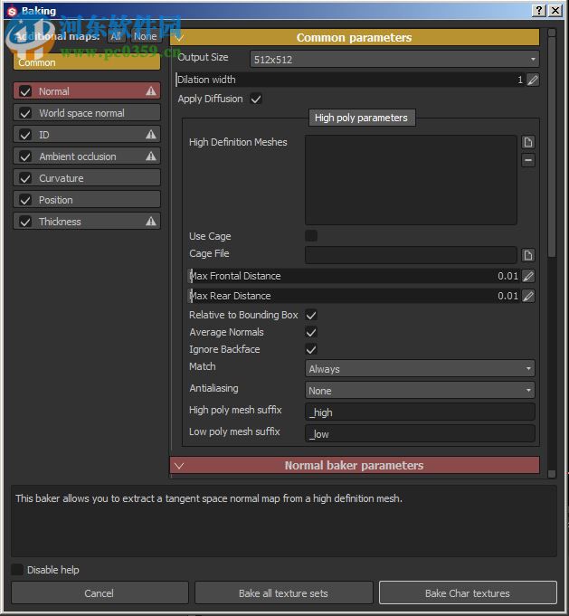The image size is (569, 616).
Task: Remove selected high definition mesh with minus icon
Action: click(x=528, y=160)
